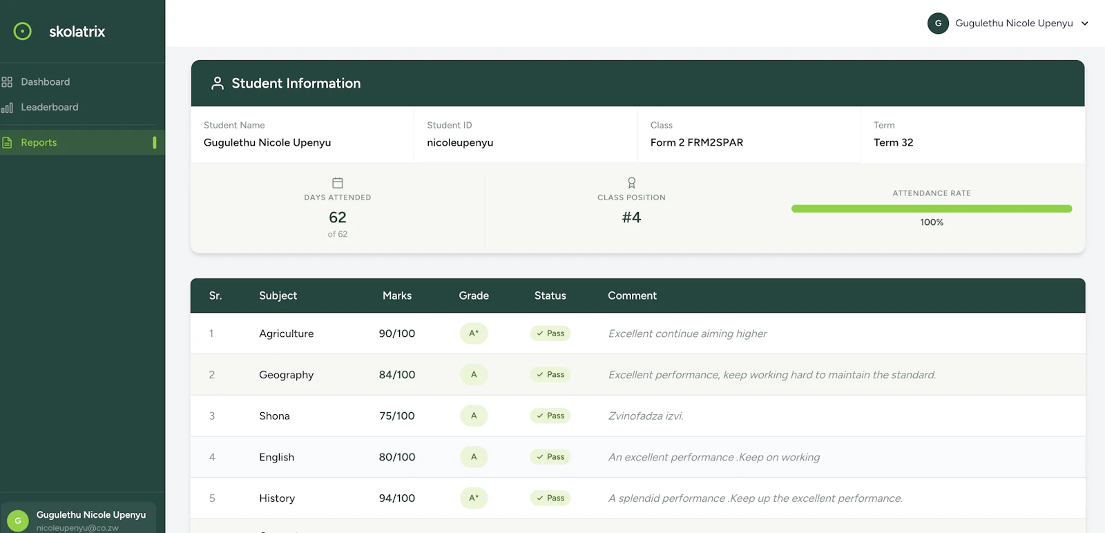Image resolution: width=1105 pixels, height=533 pixels.
Task: Open the Gugulethu Nicole Upenyu account menu
Action: coord(1008,23)
